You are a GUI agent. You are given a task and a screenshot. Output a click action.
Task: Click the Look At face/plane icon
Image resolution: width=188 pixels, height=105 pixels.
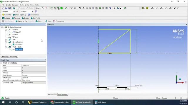(x=110, y=8)
